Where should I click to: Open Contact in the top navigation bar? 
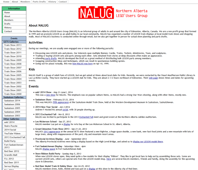tap(63, 2)
